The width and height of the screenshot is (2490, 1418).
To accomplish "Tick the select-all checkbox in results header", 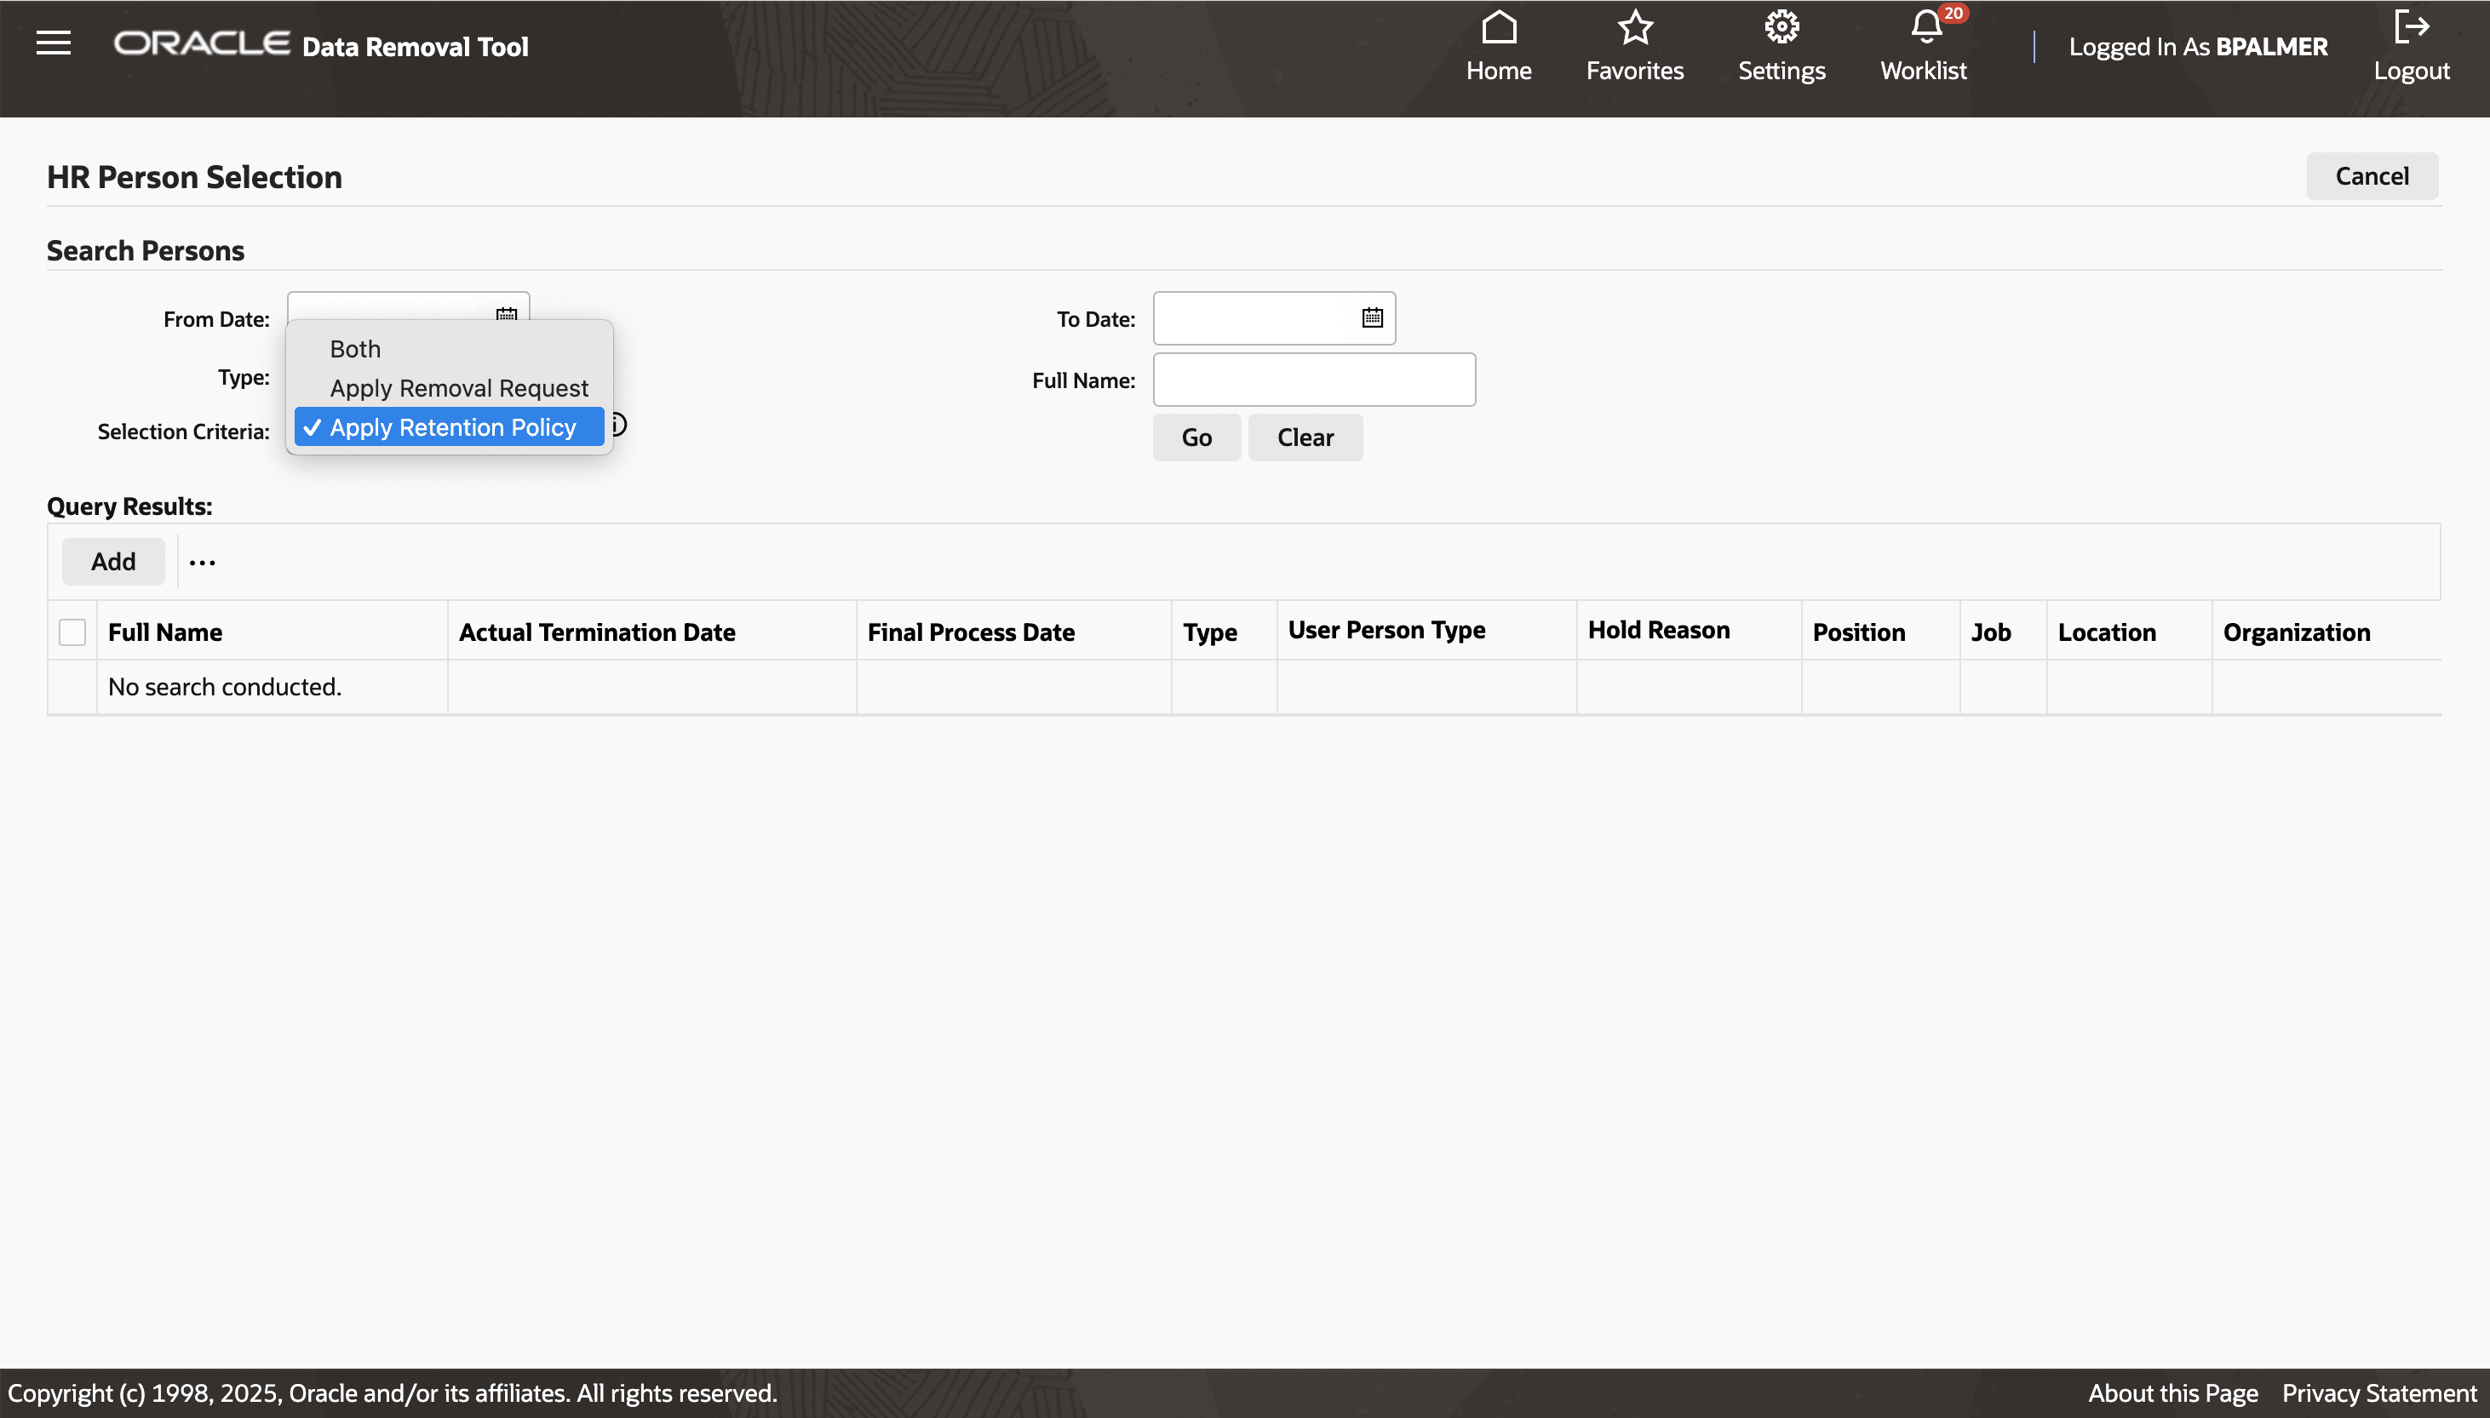I will pos(72,632).
